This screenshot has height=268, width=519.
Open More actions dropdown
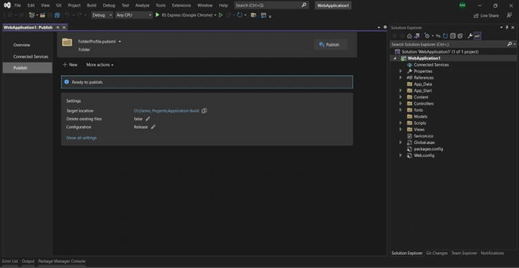(99, 65)
